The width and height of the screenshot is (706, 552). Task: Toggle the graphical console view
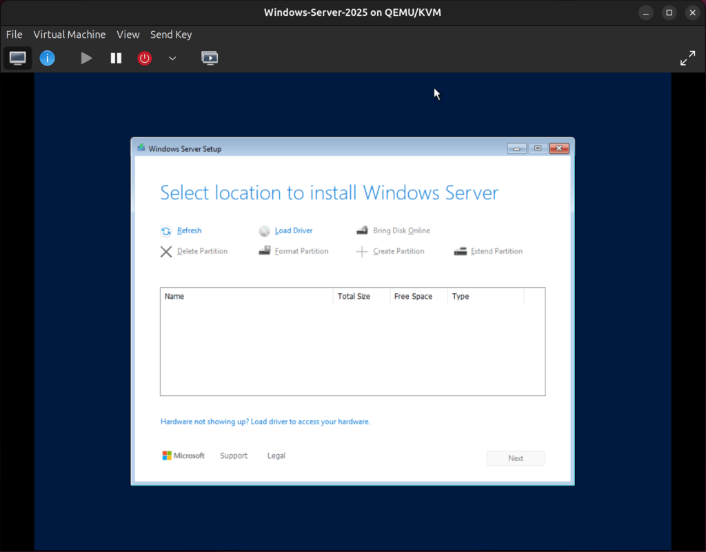coord(17,58)
